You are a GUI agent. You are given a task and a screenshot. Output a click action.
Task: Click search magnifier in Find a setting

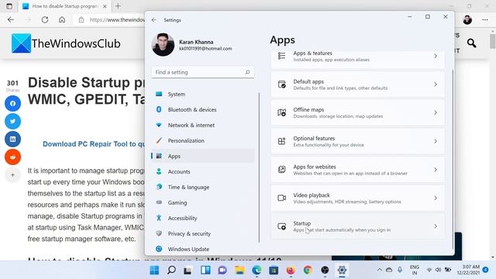point(247,72)
